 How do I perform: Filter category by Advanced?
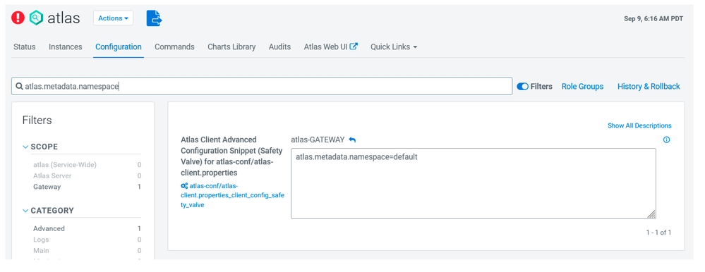pyautogui.click(x=49, y=228)
